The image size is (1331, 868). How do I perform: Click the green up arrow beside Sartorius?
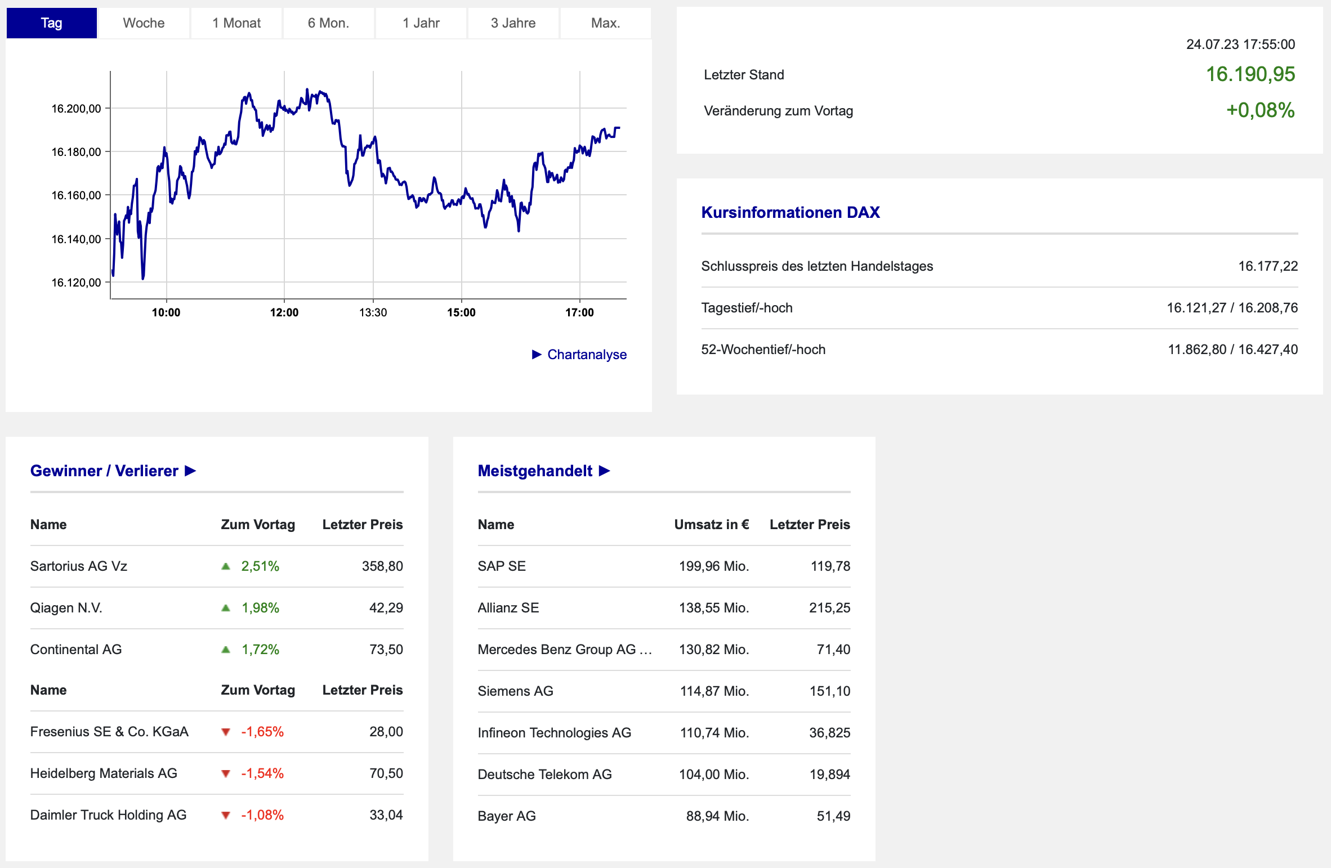[x=226, y=566]
